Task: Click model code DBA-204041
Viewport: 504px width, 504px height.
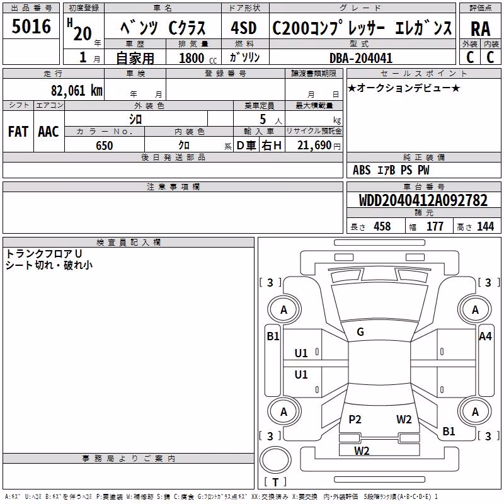Action: point(361,58)
